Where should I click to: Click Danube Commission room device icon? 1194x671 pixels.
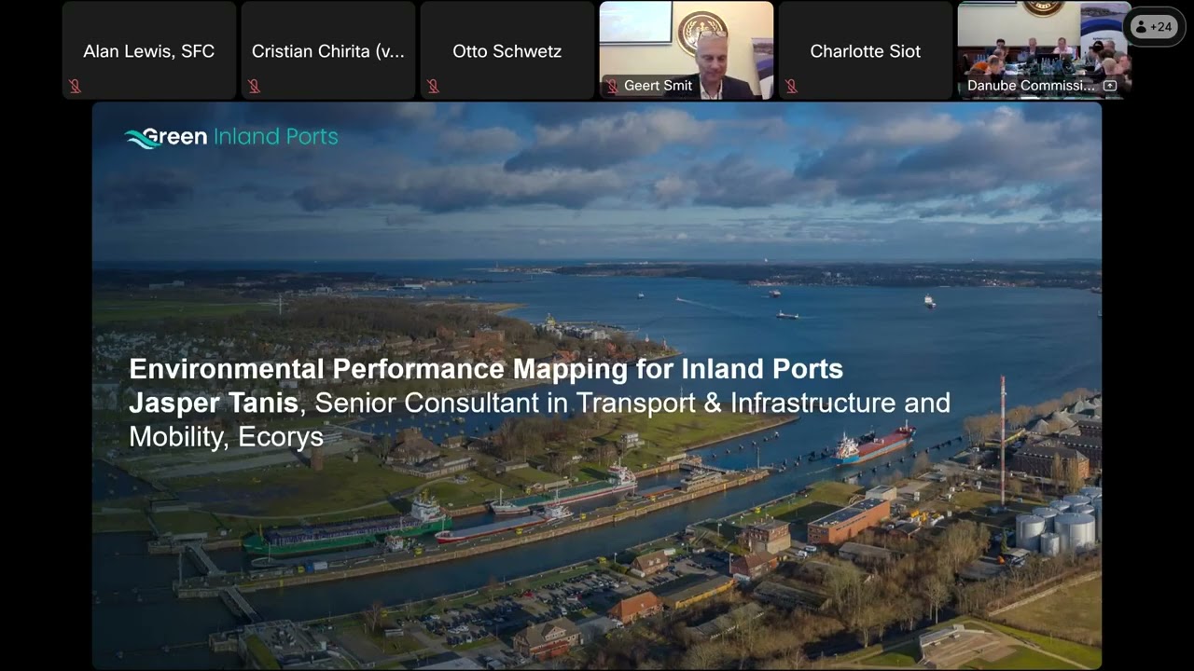click(x=1110, y=86)
